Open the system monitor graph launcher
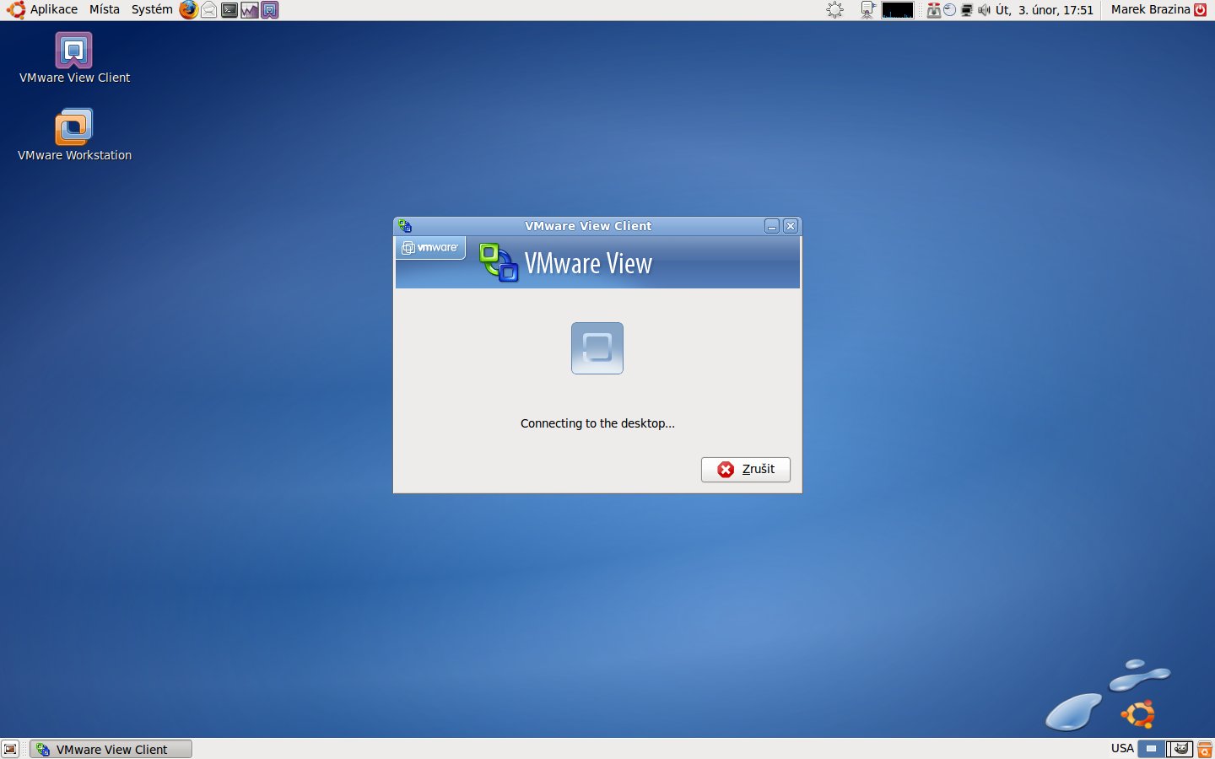The width and height of the screenshot is (1215, 759). [x=249, y=10]
